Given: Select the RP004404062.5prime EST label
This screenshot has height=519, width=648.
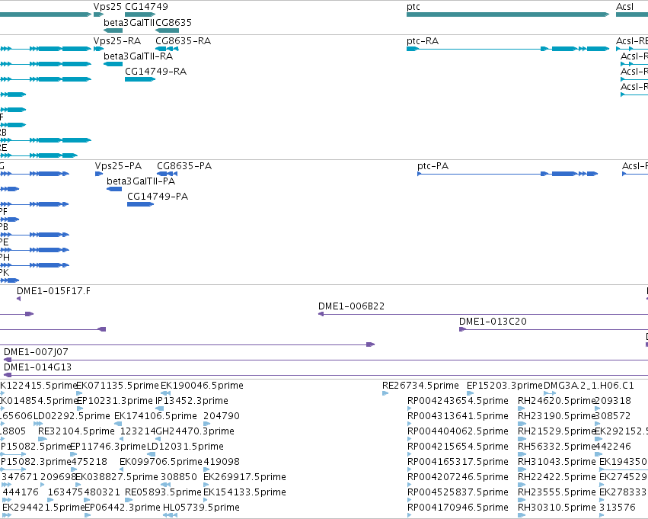Looking at the screenshot, I should 458,431.
